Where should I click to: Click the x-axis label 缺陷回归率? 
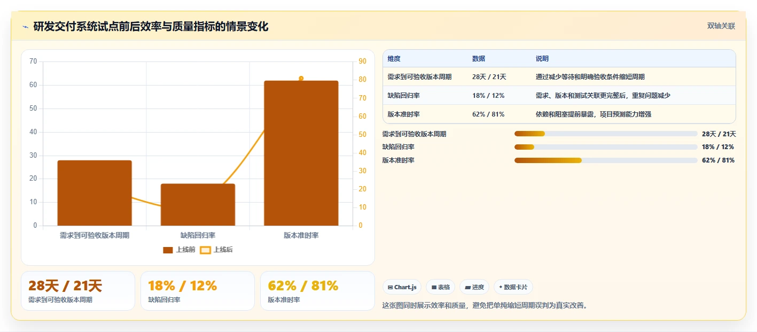198,235
